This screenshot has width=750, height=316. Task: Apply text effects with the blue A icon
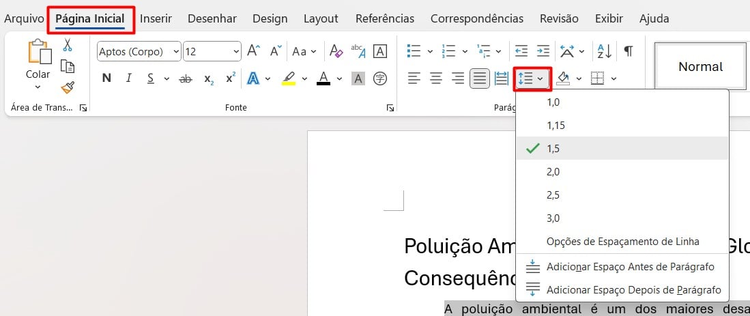point(253,78)
